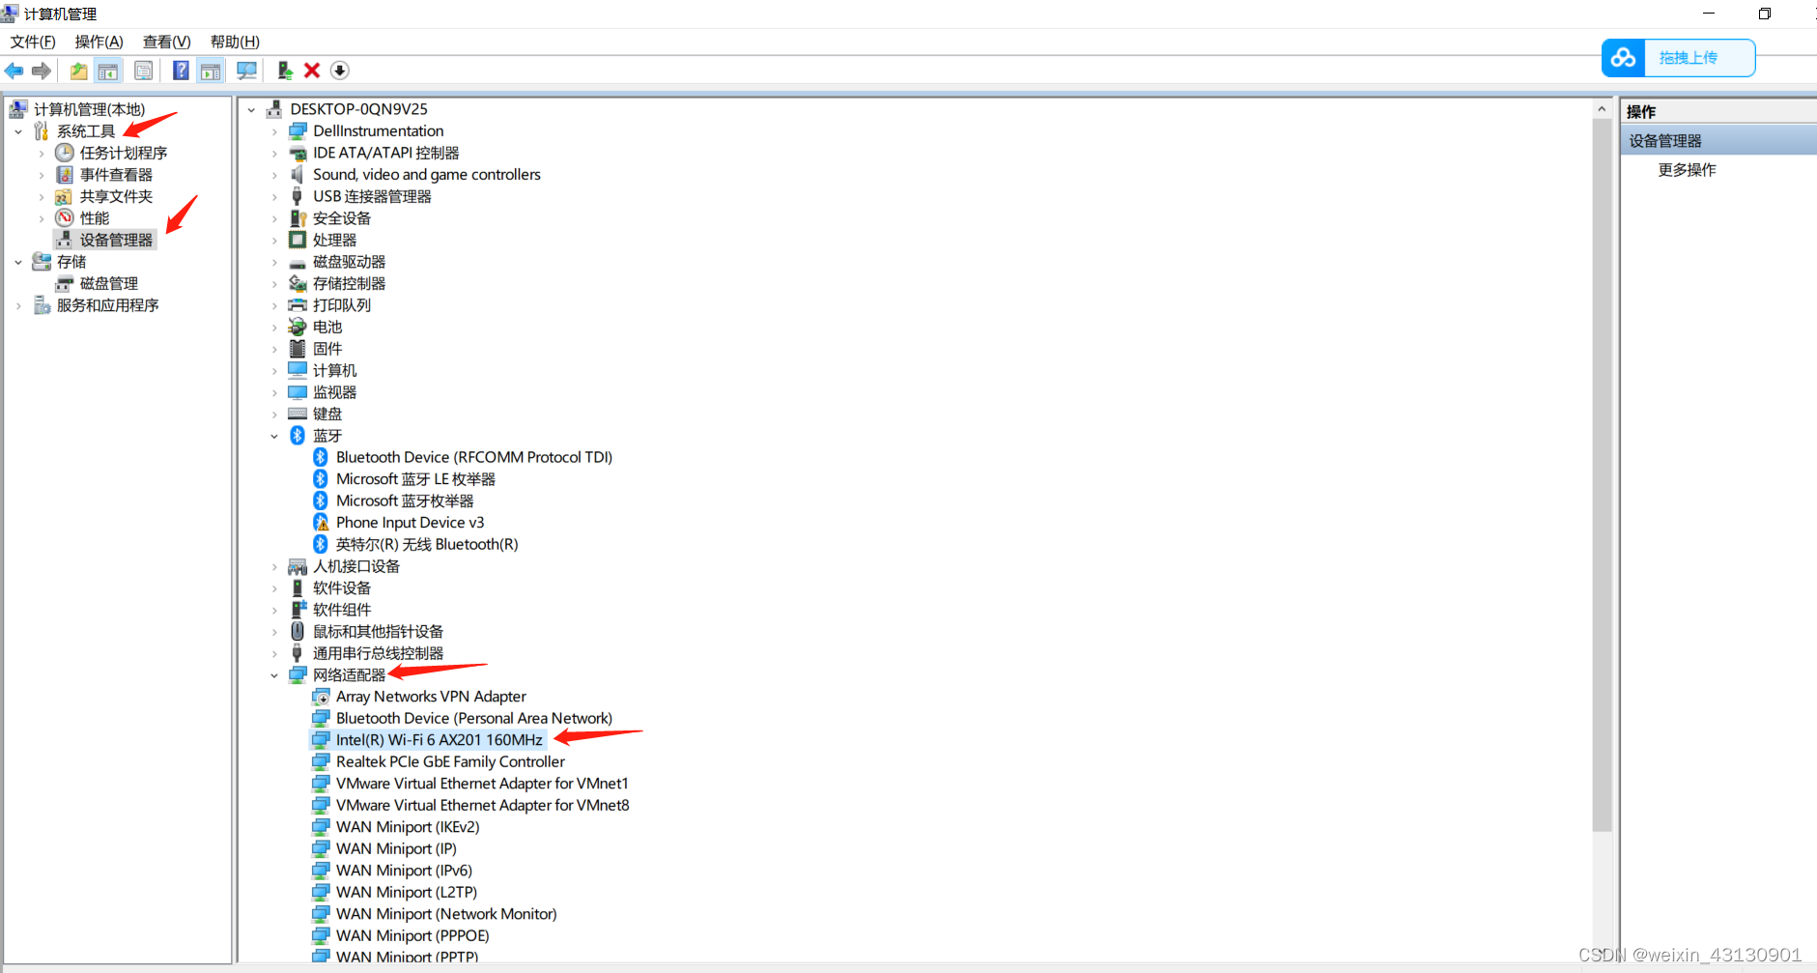The height and width of the screenshot is (973, 1817).
Task: Expand Sound, video and game controllers
Action: [x=274, y=175]
